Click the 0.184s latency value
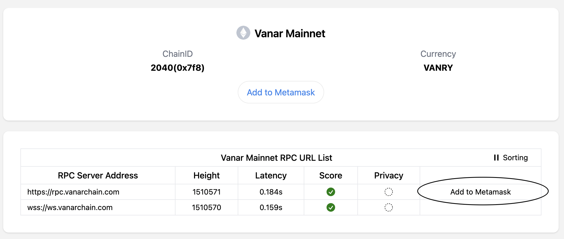Image resolution: width=564 pixels, height=239 pixels. click(271, 192)
